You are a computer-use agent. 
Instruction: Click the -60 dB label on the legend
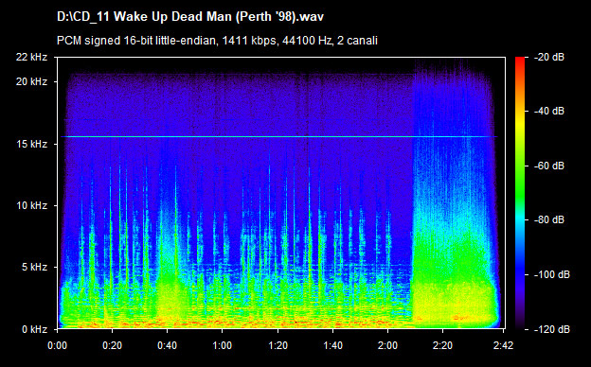click(549, 166)
